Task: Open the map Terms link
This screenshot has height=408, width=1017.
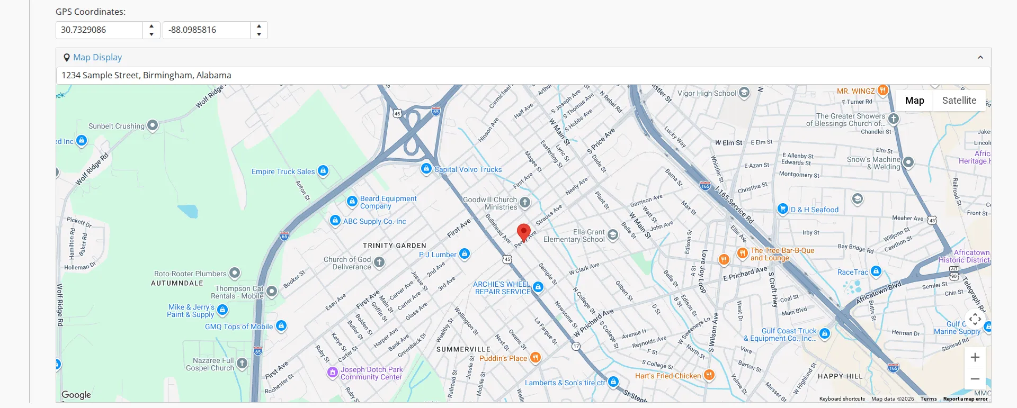Action: tap(929, 399)
